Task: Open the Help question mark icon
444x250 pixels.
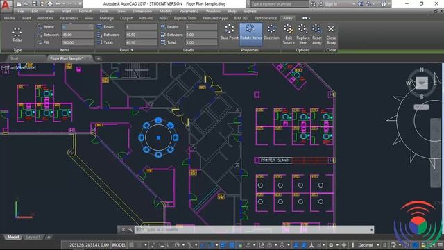Action: (x=384, y=4)
